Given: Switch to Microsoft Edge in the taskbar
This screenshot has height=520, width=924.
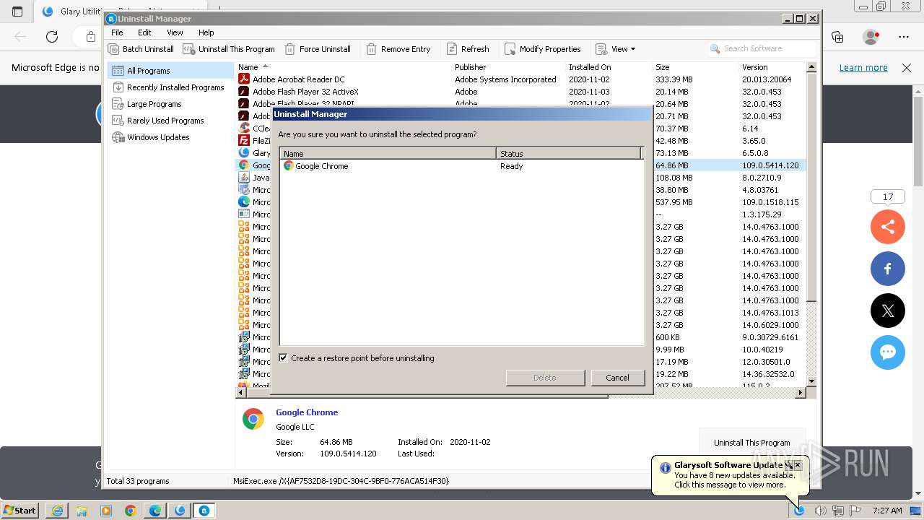Looking at the screenshot, I should coord(155,511).
